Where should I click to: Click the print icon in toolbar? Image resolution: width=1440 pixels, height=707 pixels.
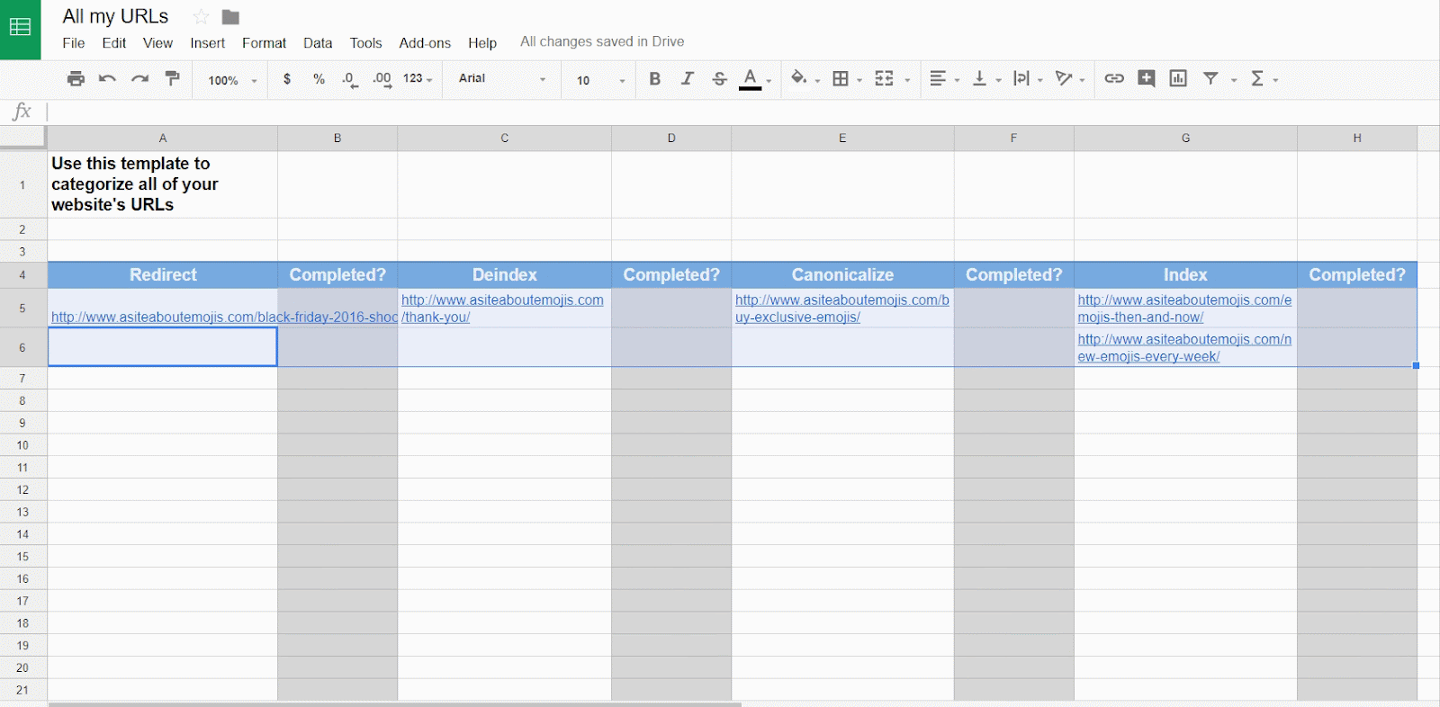point(76,79)
